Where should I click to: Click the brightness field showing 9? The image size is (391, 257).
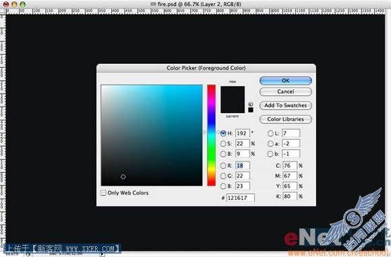(243, 154)
